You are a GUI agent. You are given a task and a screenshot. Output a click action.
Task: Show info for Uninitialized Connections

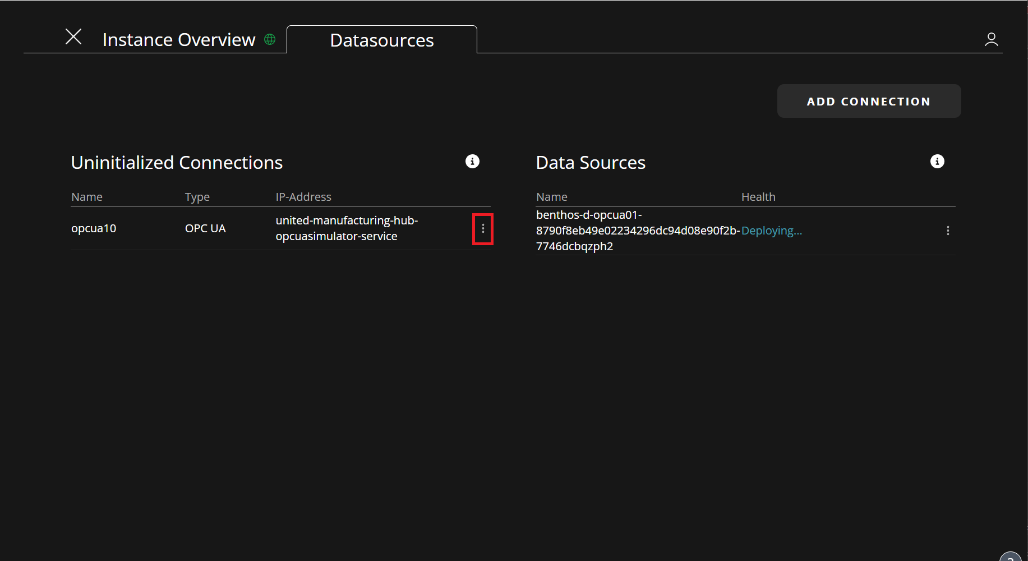pyautogui.click(x=472, y=162)
